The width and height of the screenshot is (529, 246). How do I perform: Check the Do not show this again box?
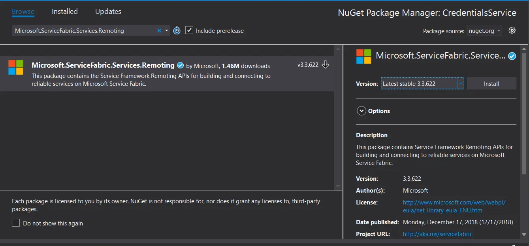[16, 223]
